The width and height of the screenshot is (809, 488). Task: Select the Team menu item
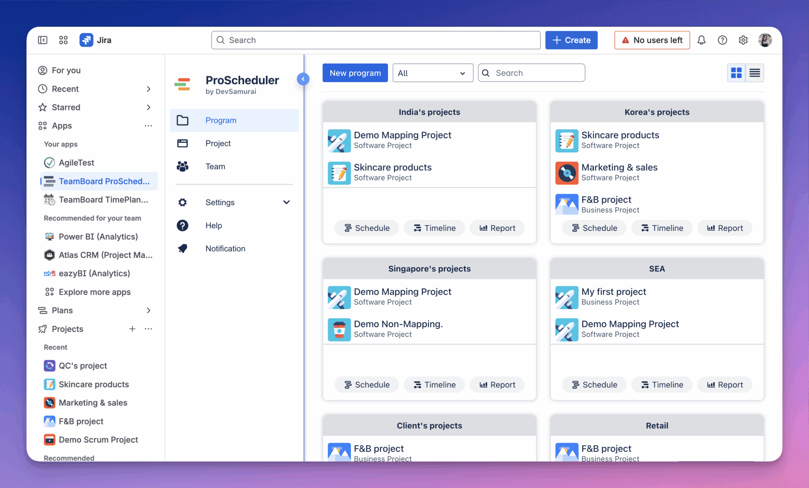[x=234, y=166]
